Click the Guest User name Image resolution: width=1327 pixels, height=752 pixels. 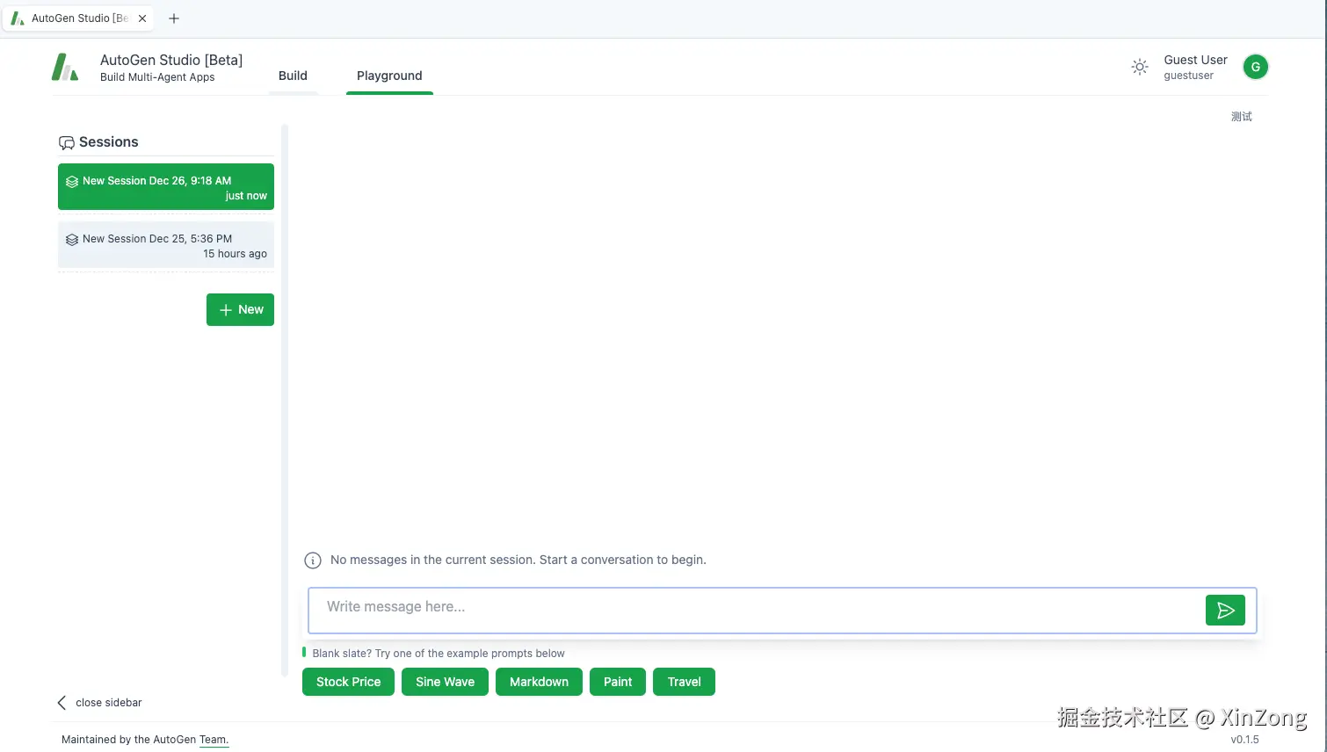1195,60
